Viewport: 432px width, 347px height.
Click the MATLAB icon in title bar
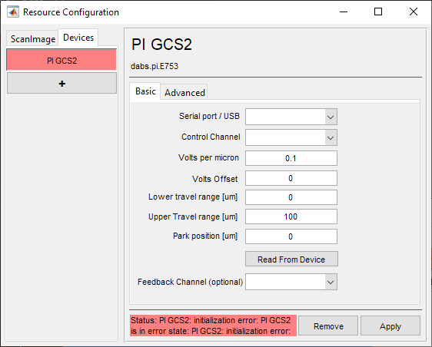[x=13, y=12]
